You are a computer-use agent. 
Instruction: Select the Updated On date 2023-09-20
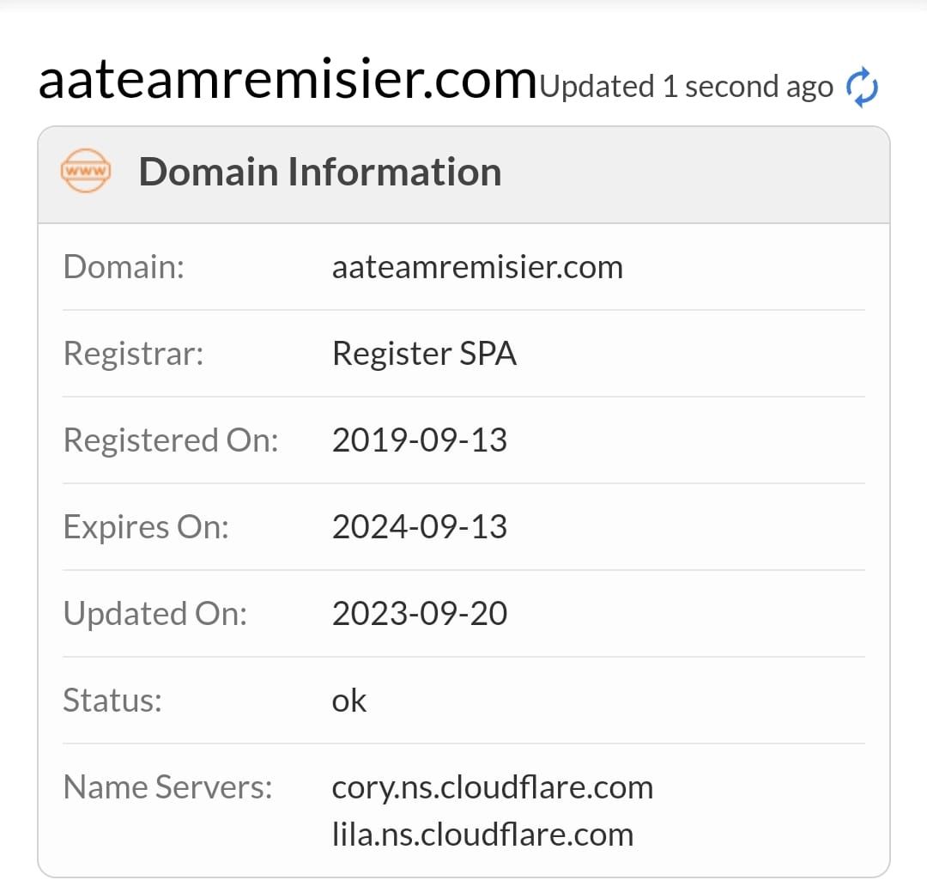click(420, 613)
